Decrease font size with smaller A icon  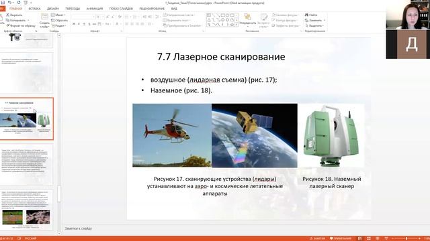click(113, 17)
